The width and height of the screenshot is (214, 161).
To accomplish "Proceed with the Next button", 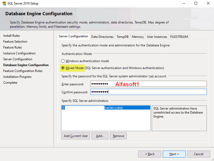I will click(174, 154).
